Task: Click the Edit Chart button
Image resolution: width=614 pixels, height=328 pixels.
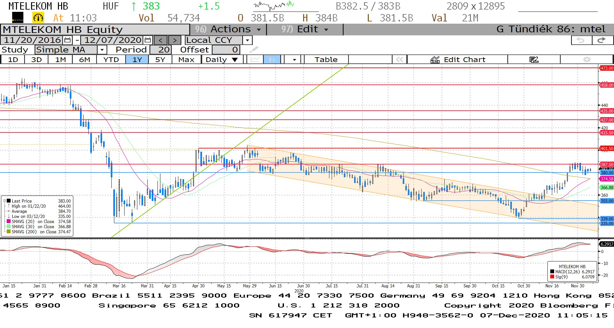Action: tap(458, 60)
